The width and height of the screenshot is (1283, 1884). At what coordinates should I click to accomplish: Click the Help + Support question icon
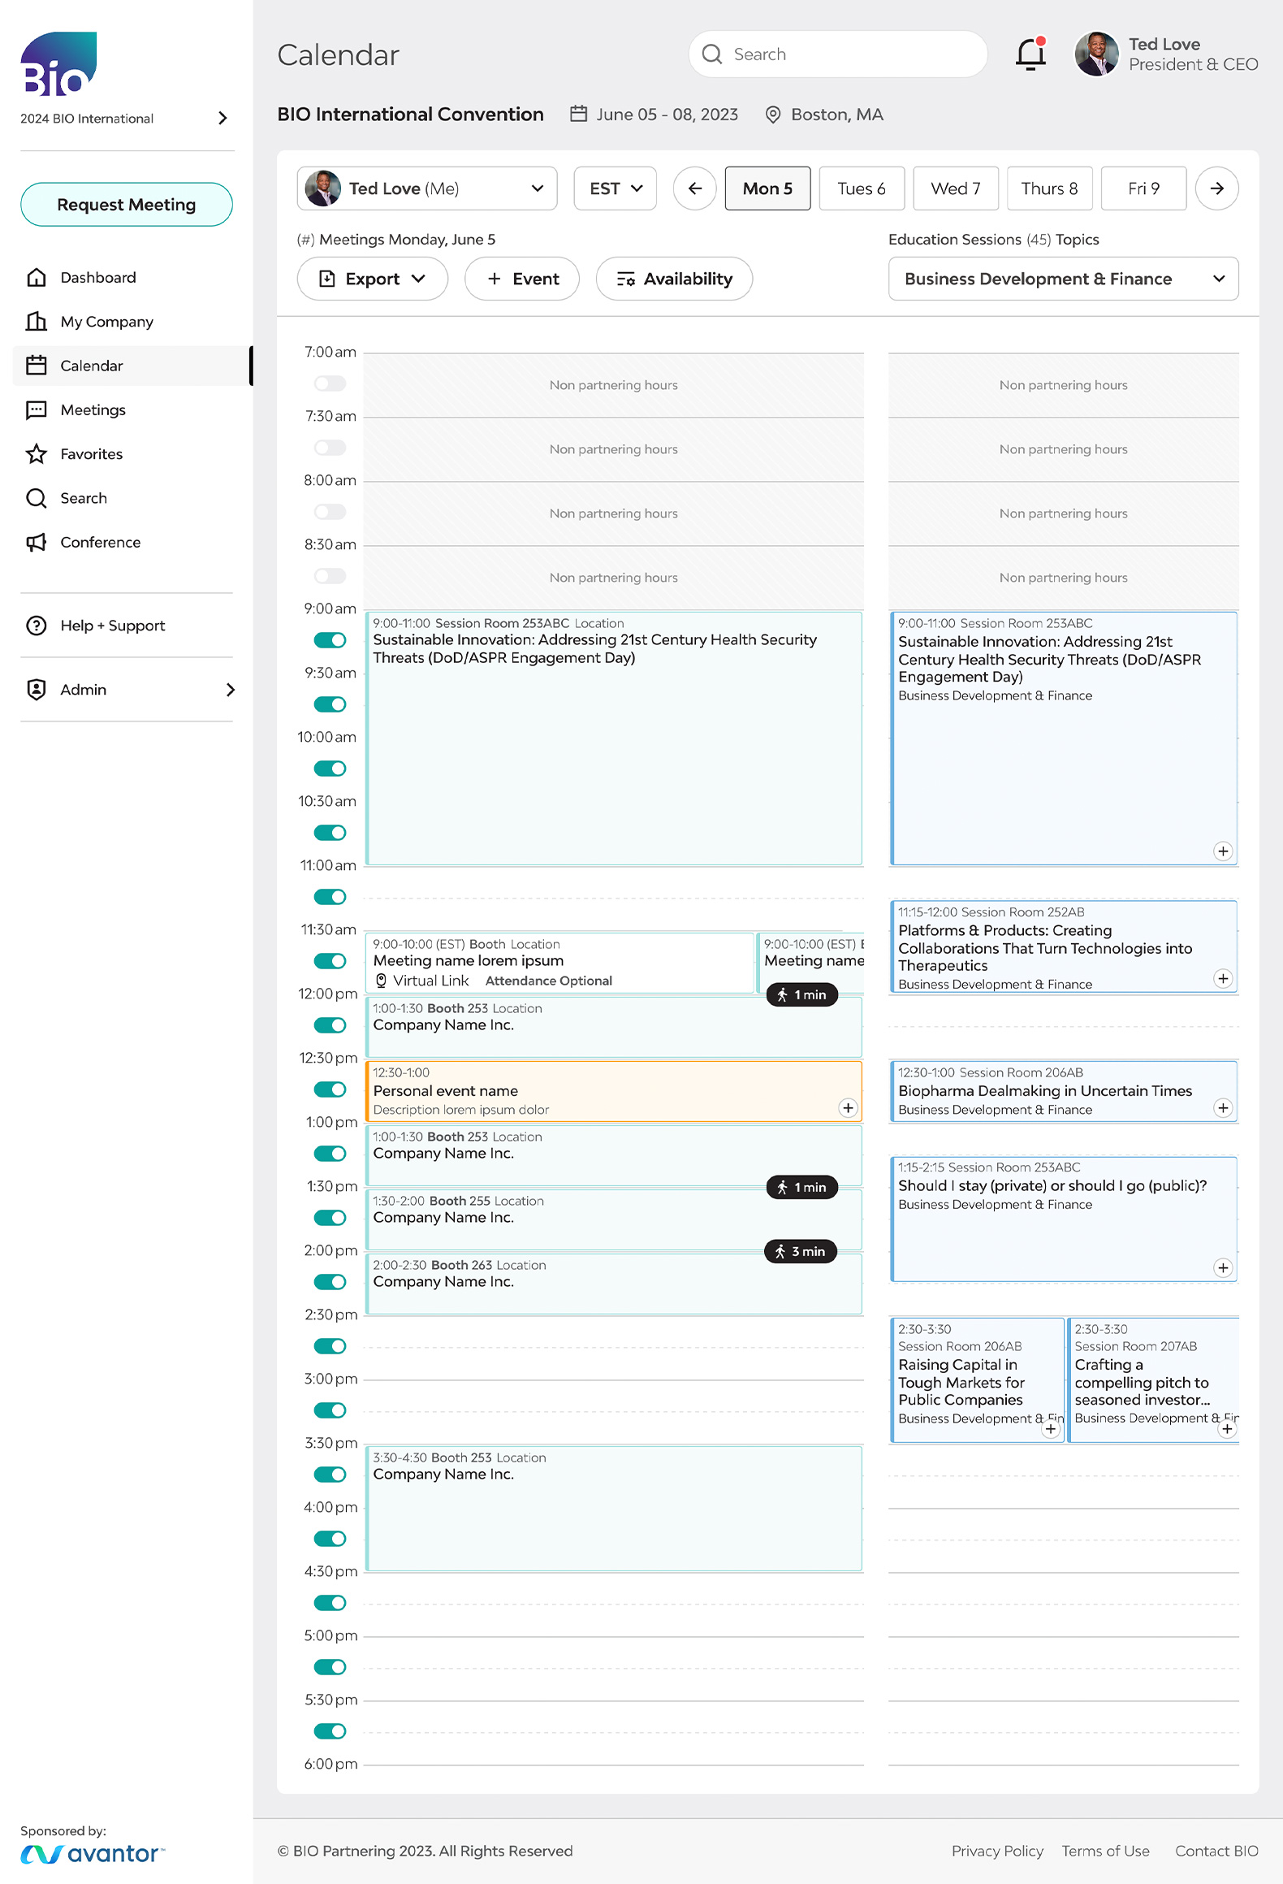click(x=37, y=626)
